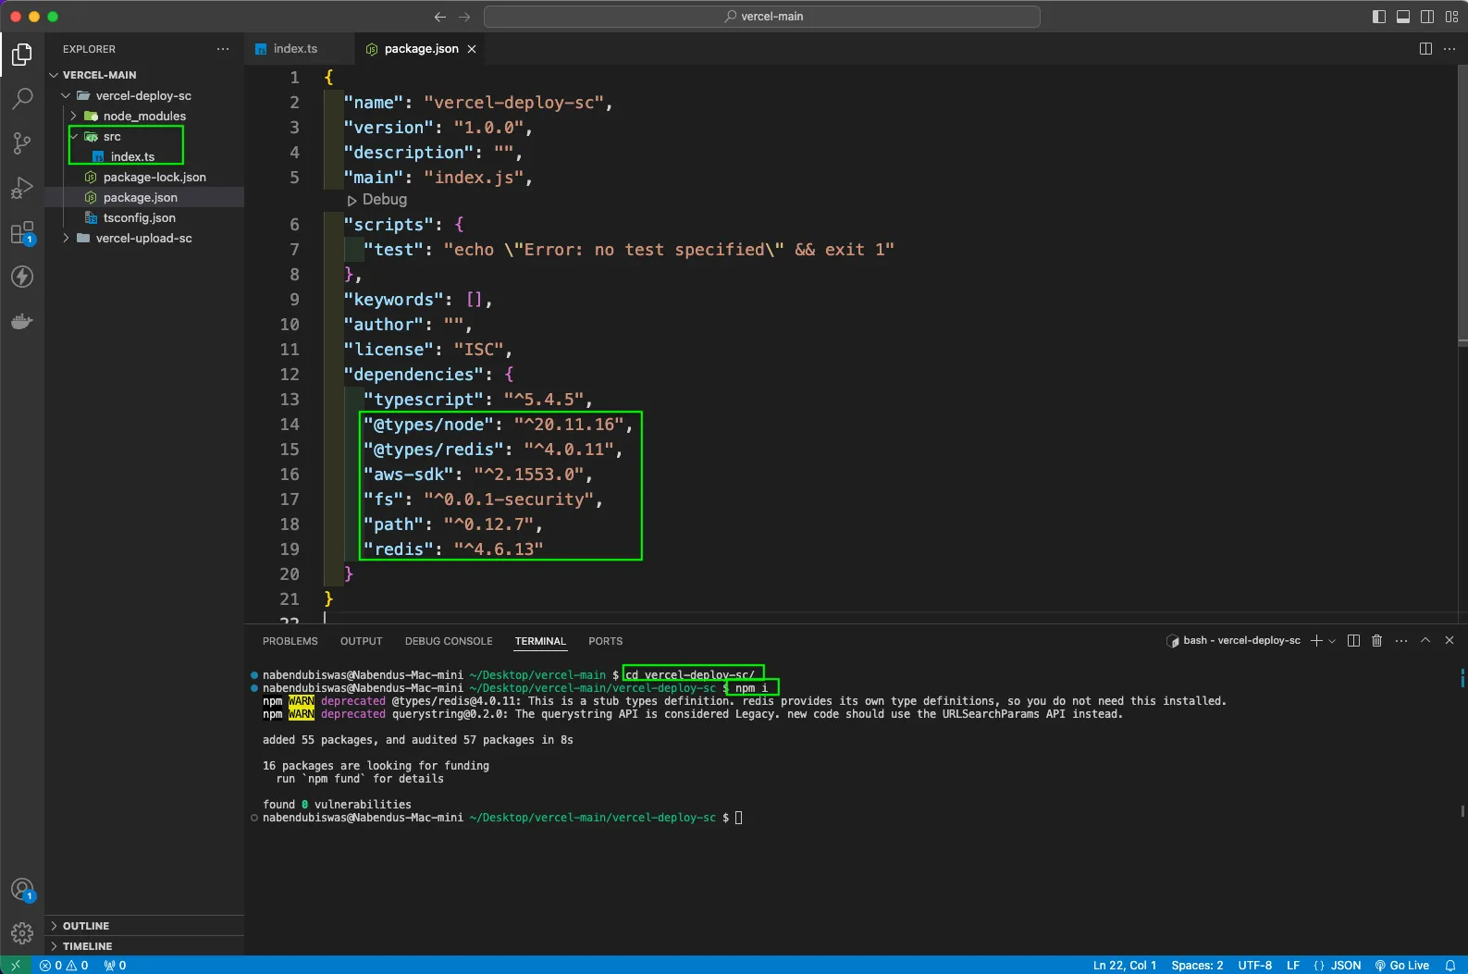The width and height of the screenshot is (1468, 974).
Task: Open errors and warnings count in status bar
Action: point(64,965)
